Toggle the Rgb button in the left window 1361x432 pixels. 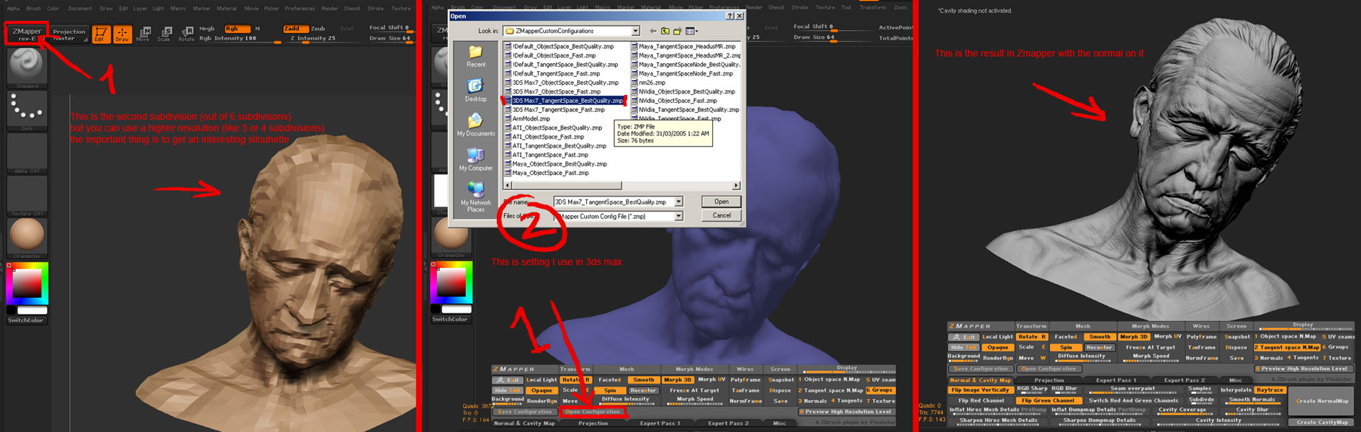[x=236, y=29]
